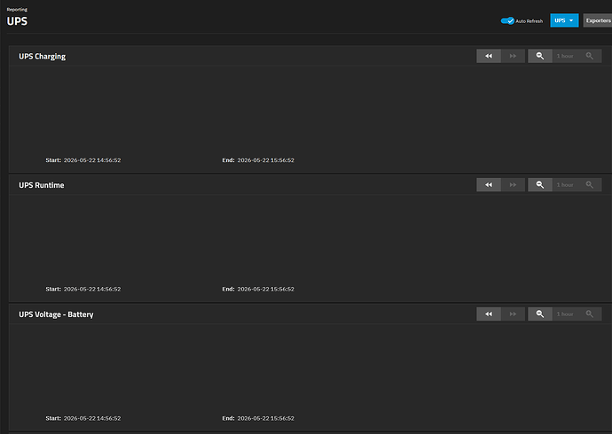The image size is (612, 434).
Task: Click the 1 hour label in UPS Runtime
Action: point(565,184)
